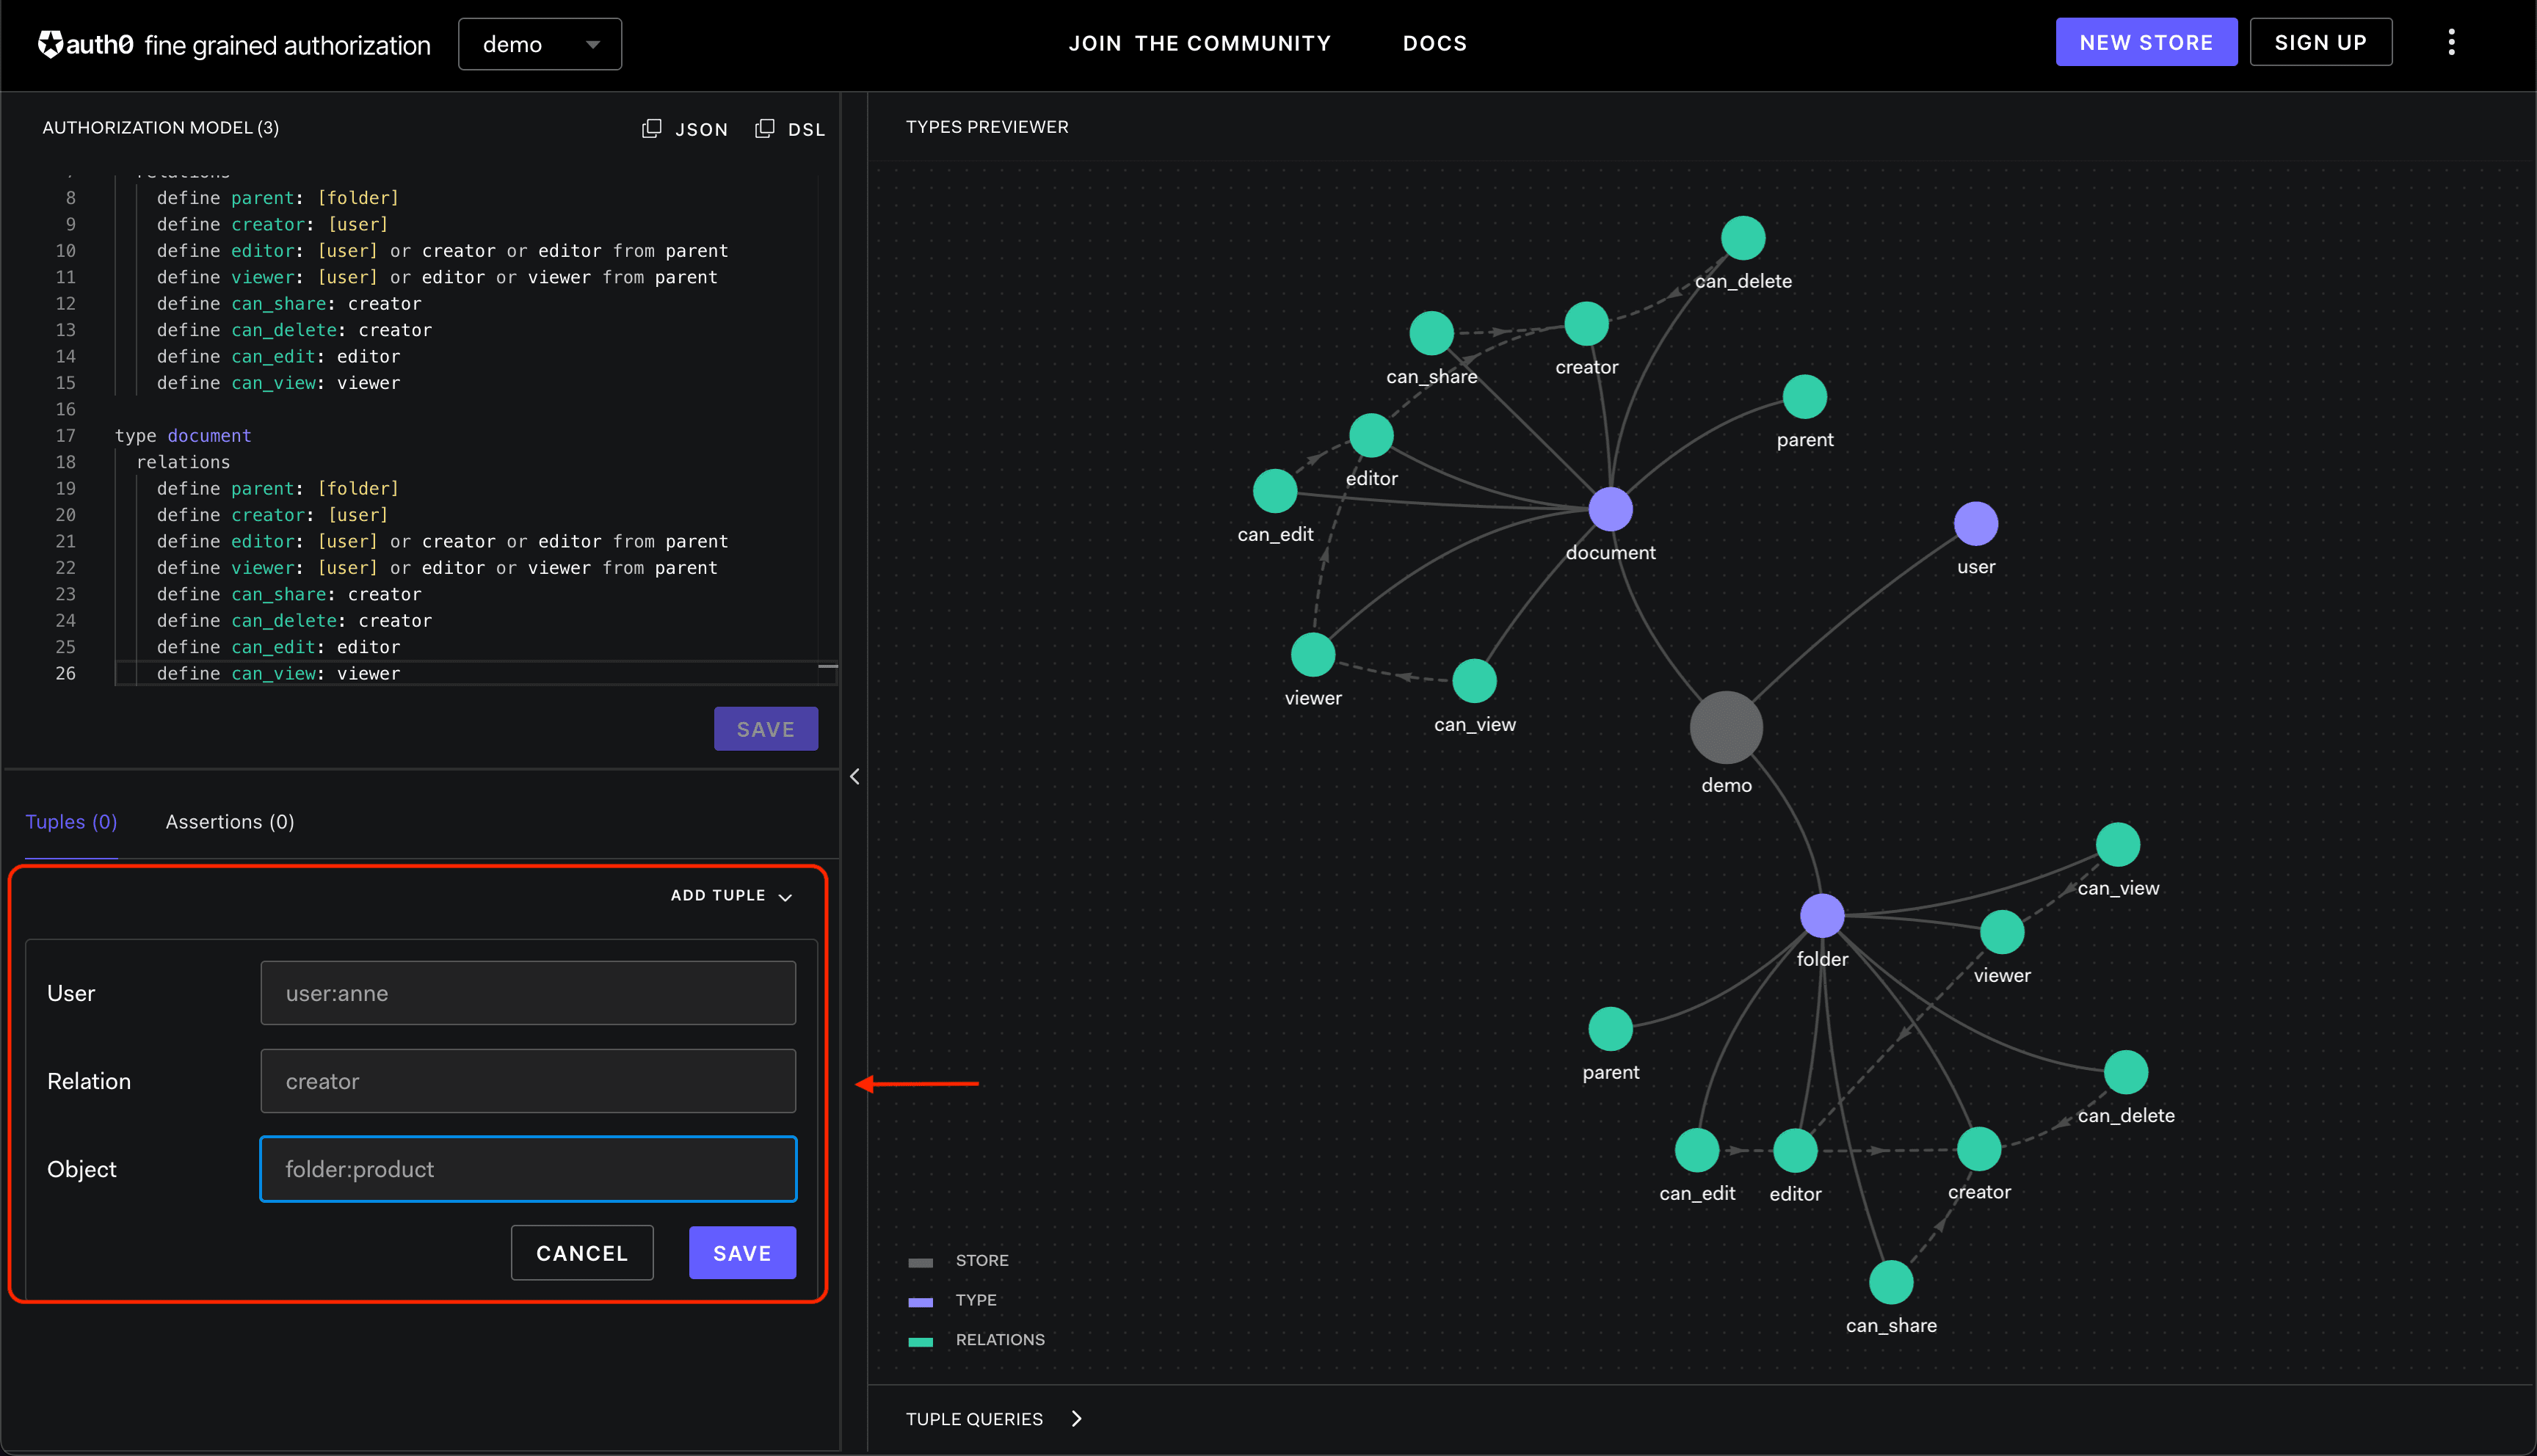Select folder's creator relation node
2537x1456 pixels.
(1979, 1149)
